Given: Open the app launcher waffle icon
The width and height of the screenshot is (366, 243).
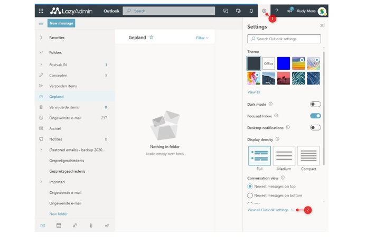Looking at the screenshot, I should click(41, 11).
